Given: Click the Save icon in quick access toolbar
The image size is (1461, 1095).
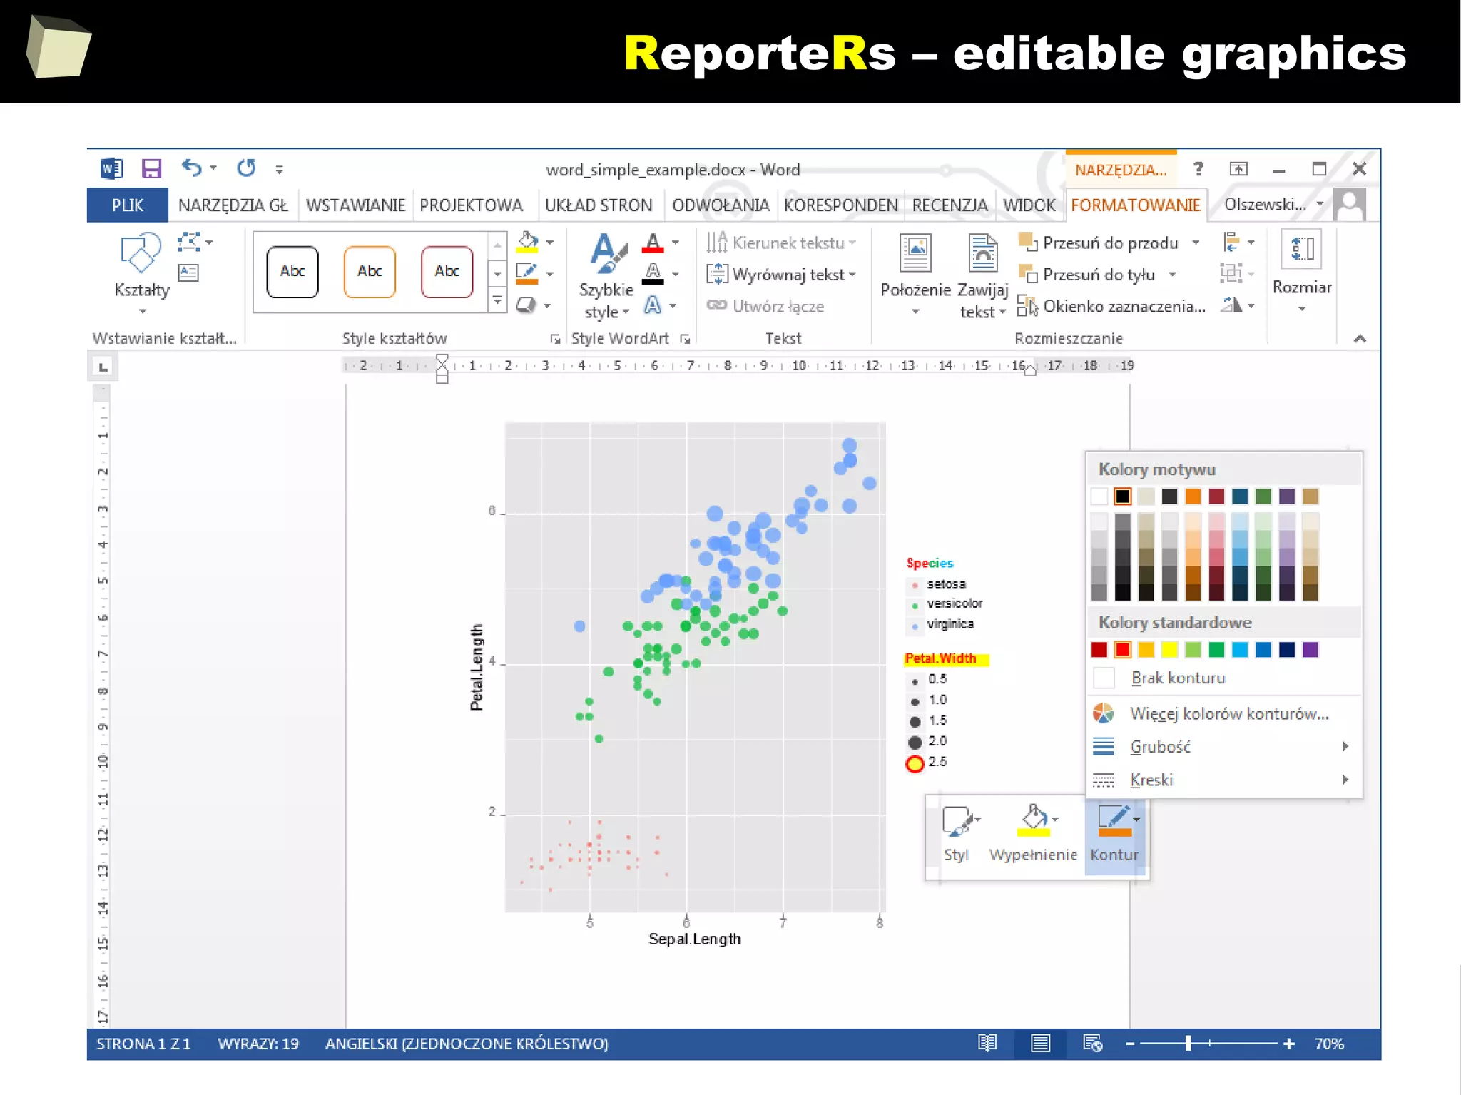Looking at the screenshot, I should 151,169.
